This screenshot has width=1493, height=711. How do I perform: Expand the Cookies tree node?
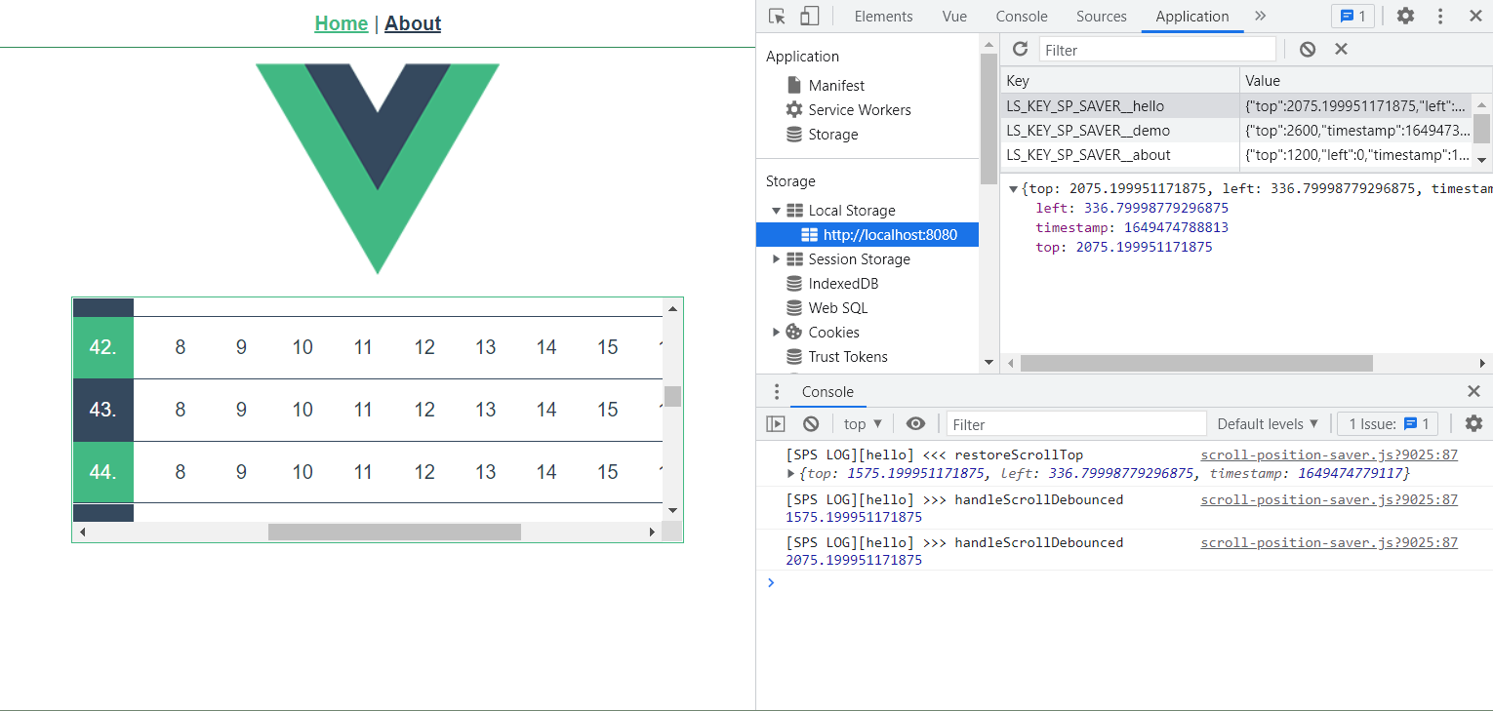(x=777, y=333)
